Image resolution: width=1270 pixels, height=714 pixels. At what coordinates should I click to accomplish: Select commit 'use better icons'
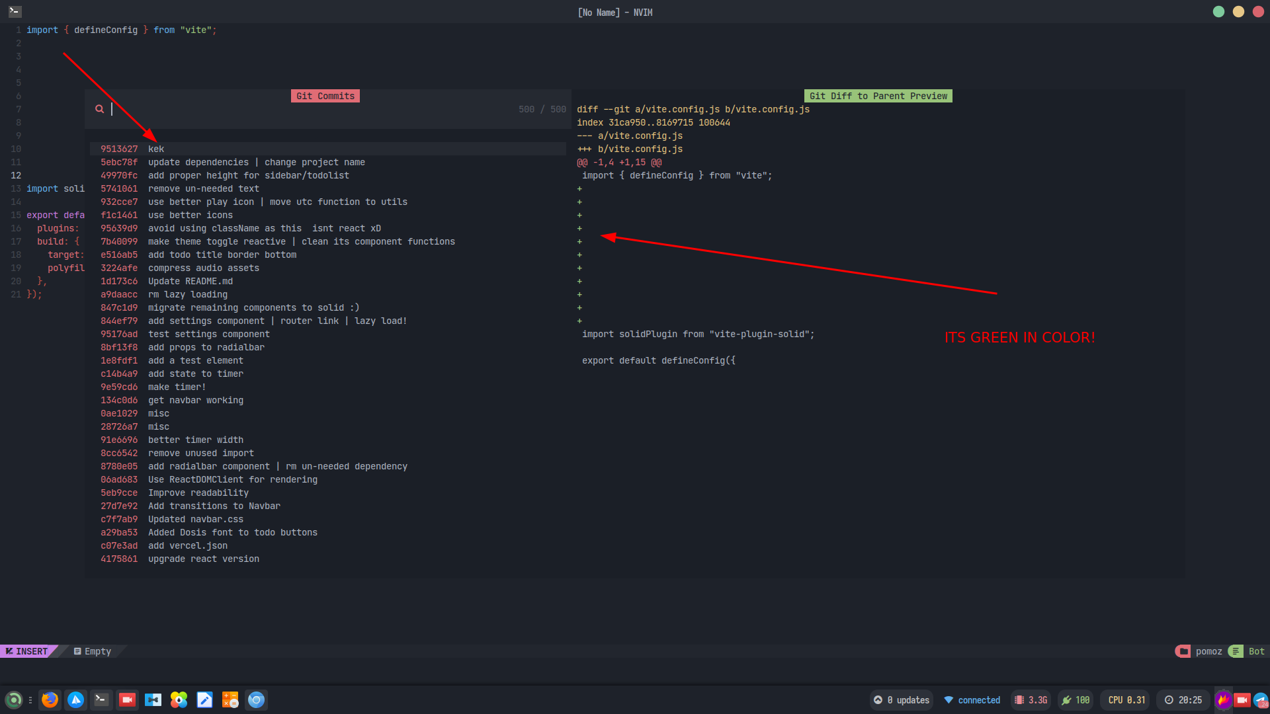click(327, 215)
